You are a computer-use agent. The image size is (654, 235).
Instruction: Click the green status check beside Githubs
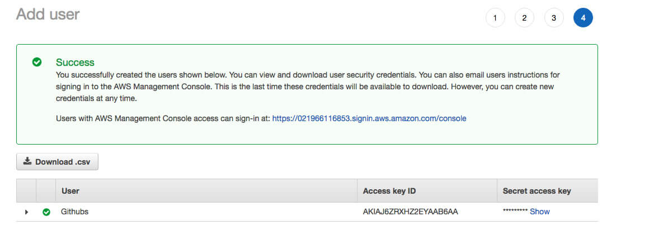click(x=46, y=212)
